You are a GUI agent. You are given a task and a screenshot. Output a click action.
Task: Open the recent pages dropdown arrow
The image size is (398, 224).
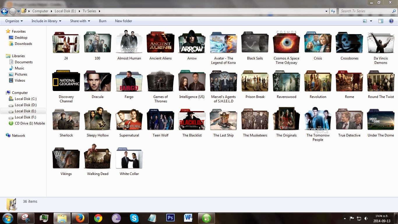pos(18,11)
